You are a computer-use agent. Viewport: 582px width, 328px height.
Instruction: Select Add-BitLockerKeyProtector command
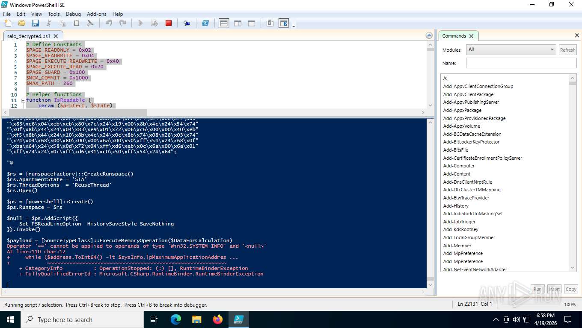coord(471,142)
